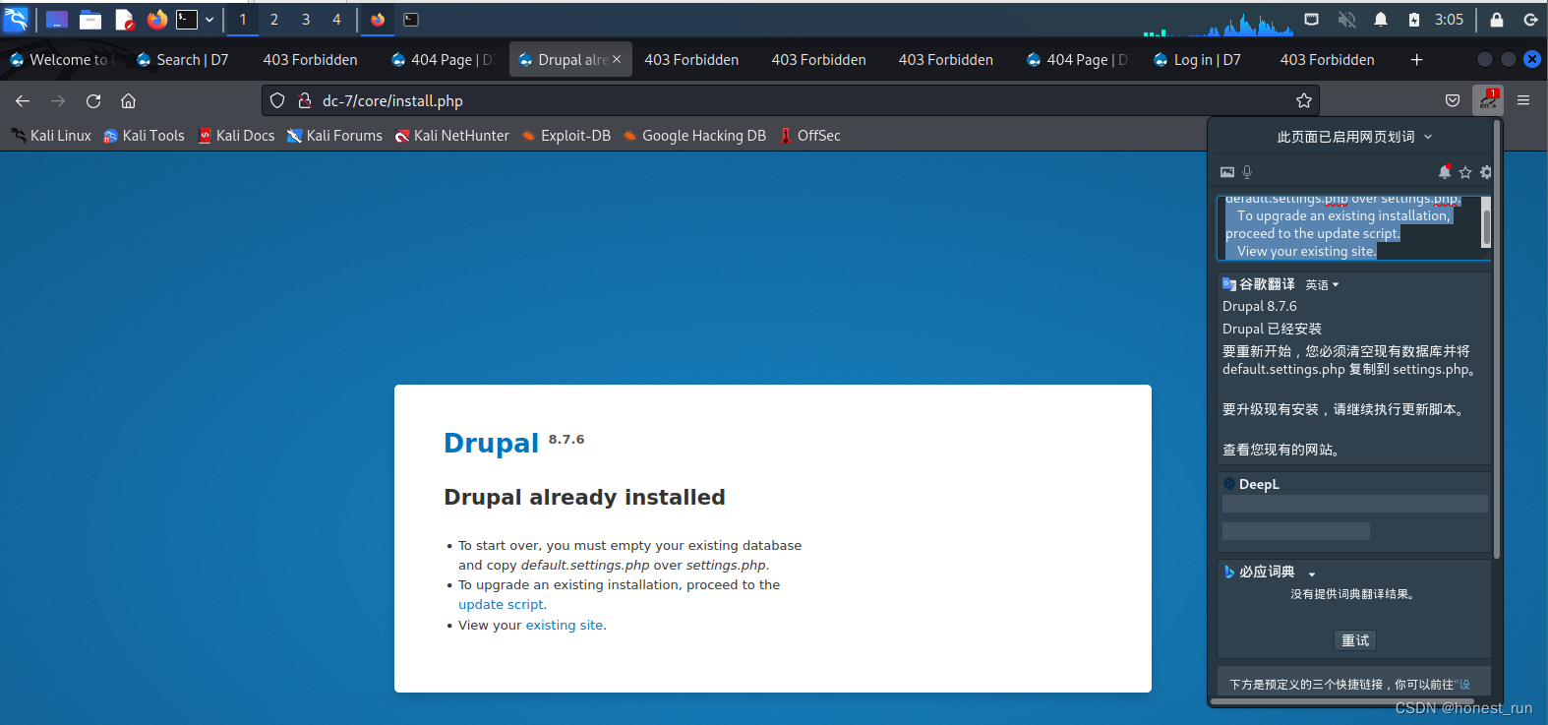Select the terminal window in taskbar

point(411,19)
